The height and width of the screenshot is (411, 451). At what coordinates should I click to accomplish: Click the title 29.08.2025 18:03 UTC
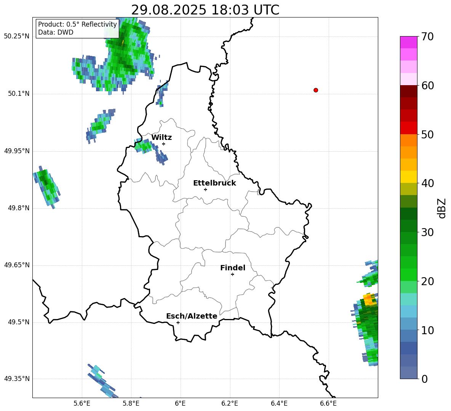(x=205, y=10)
